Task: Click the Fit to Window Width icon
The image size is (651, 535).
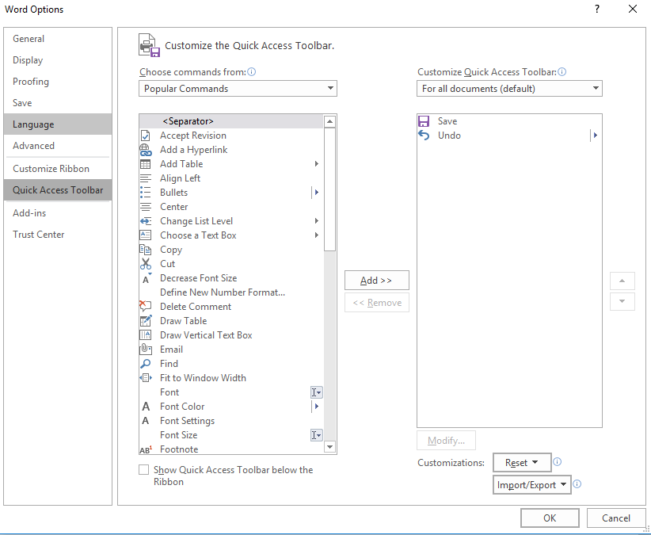Action: pos(145,378)
